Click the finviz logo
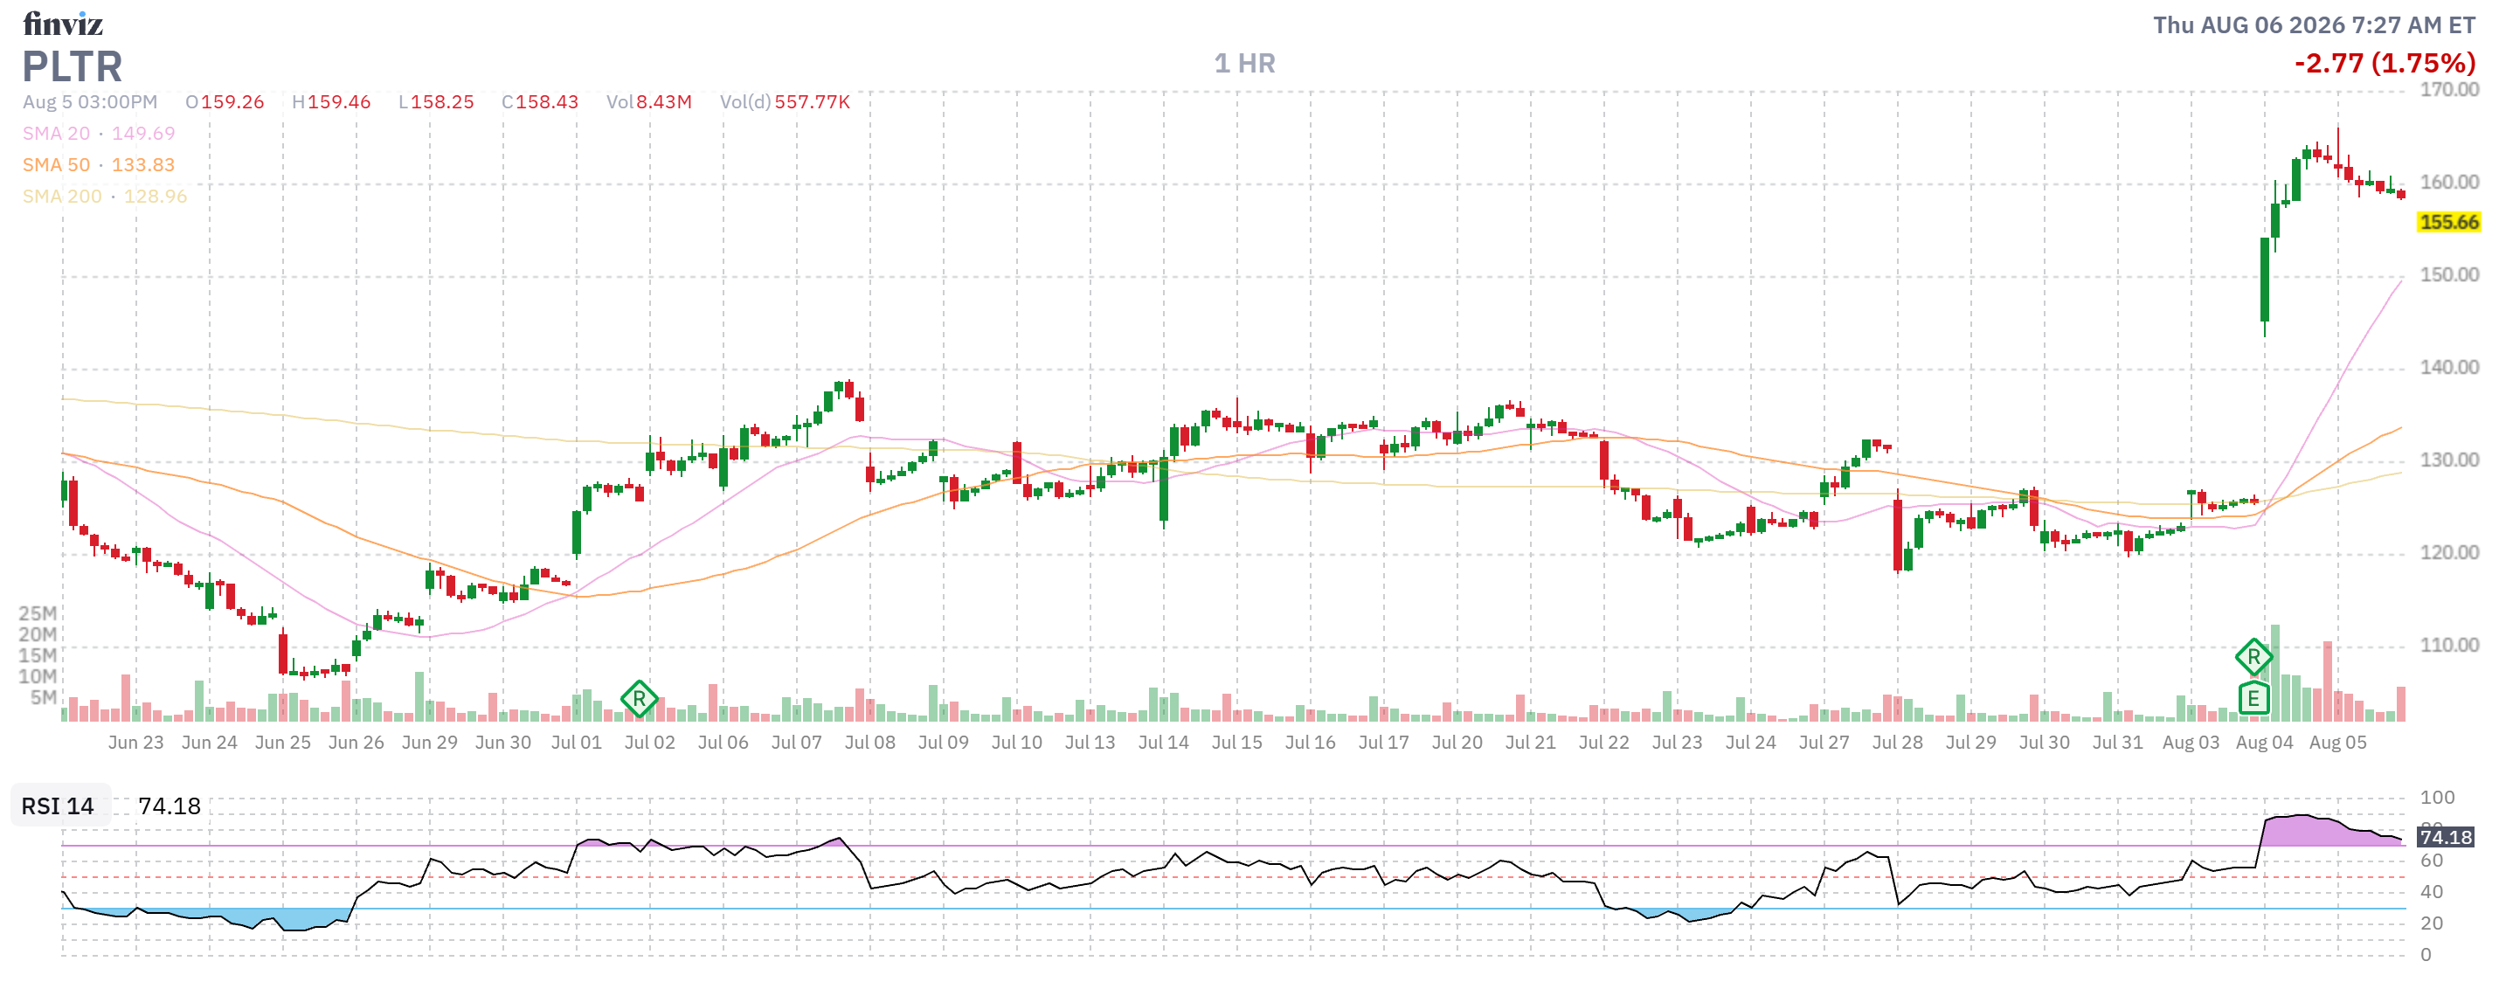The height and width of the screenshot is (982, 2499). click(63, 24)
